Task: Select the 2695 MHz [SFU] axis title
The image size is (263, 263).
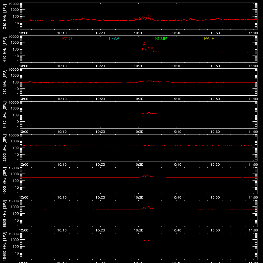Action: point(5,148)
